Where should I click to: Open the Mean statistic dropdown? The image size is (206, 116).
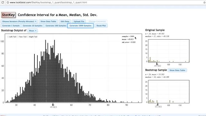coord(33,31)
